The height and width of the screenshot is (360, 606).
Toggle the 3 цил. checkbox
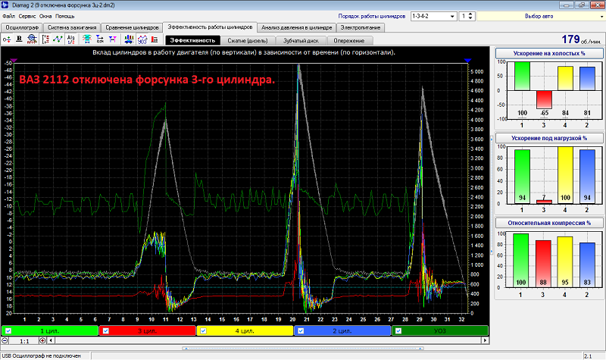(105, 331)
